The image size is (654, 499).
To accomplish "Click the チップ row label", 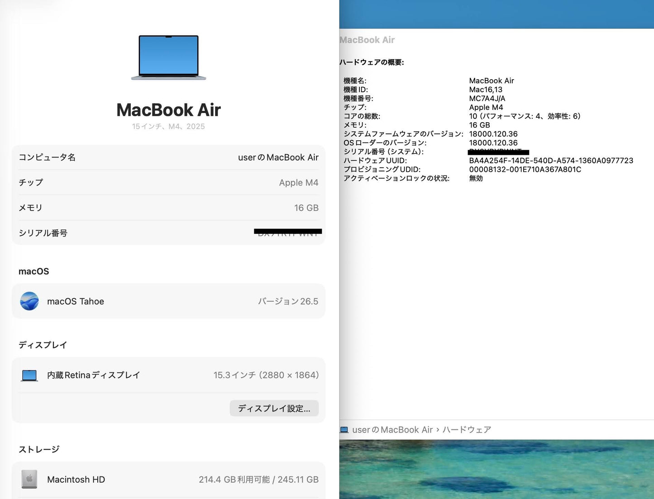I will tap(31, 183).
